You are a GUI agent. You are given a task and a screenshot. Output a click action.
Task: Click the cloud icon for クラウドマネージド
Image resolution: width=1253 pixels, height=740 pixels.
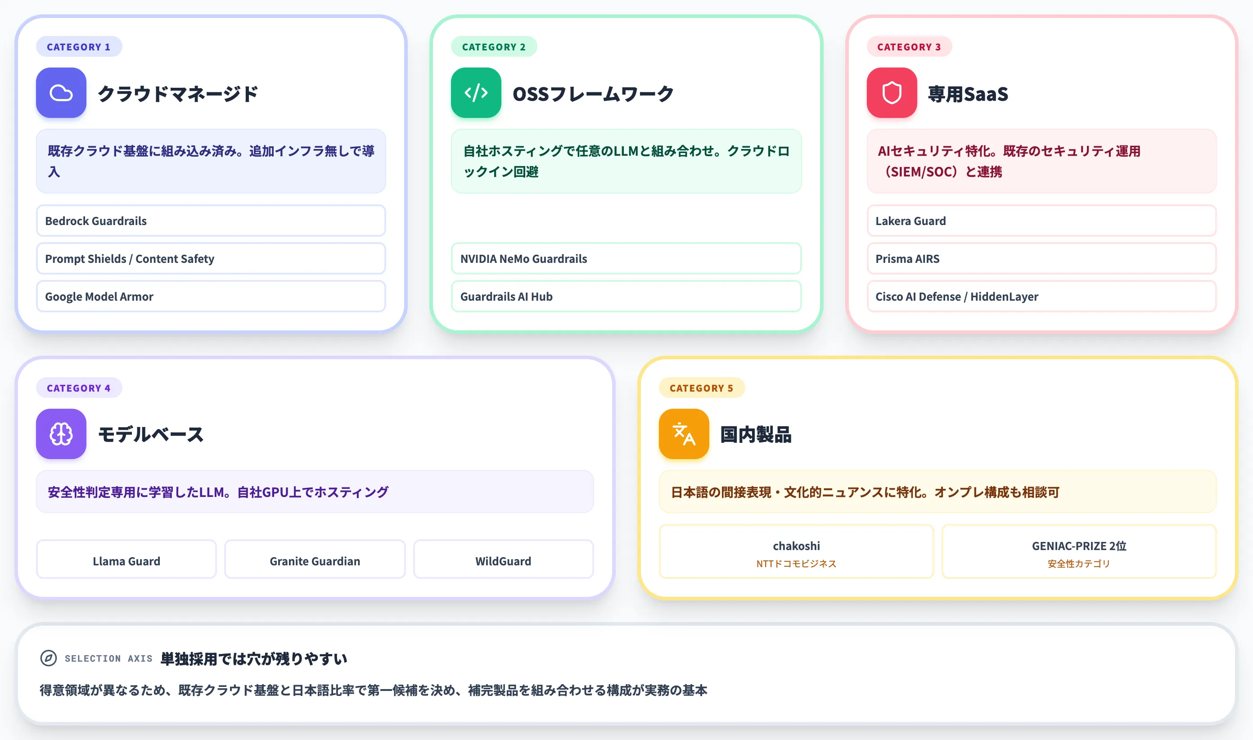tap(61, 93)
